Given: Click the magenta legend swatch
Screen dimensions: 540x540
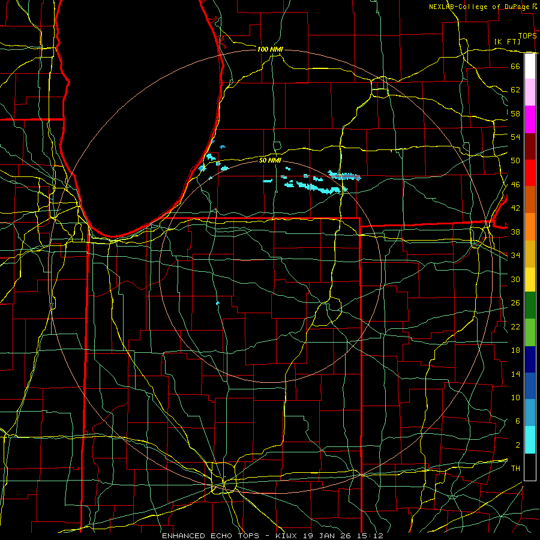Looking at the screenshot, I should 530,119.
